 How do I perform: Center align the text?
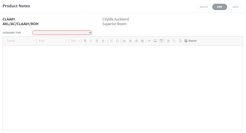130,41
